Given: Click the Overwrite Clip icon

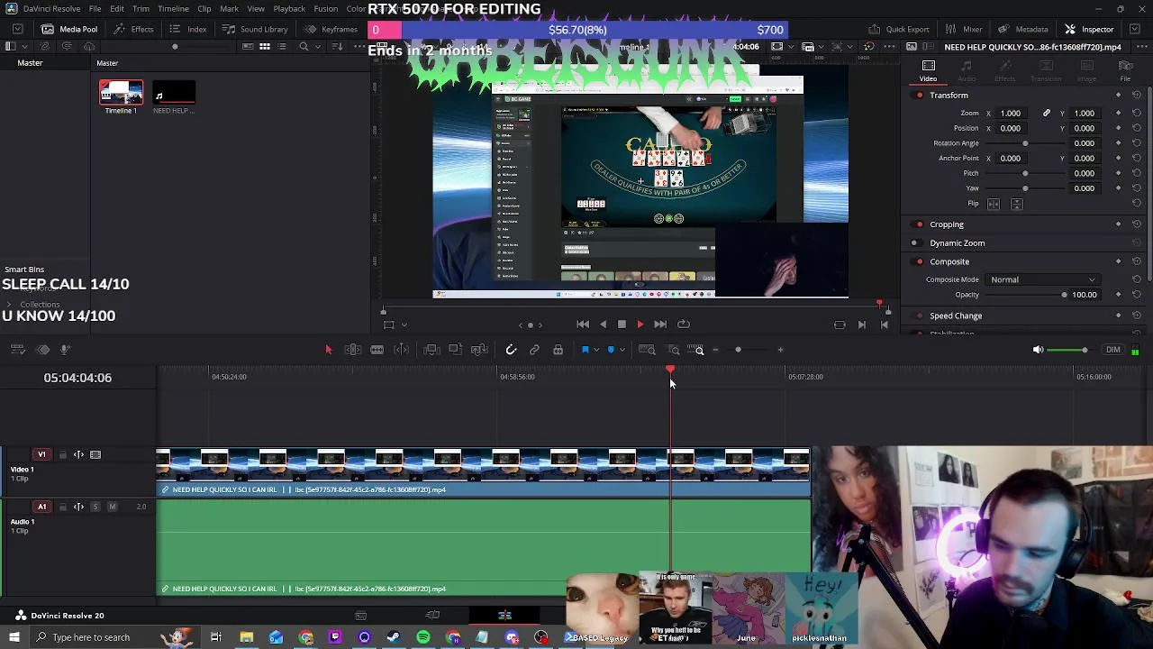Looking at the screenshot, I should click(x=455, y=350).
